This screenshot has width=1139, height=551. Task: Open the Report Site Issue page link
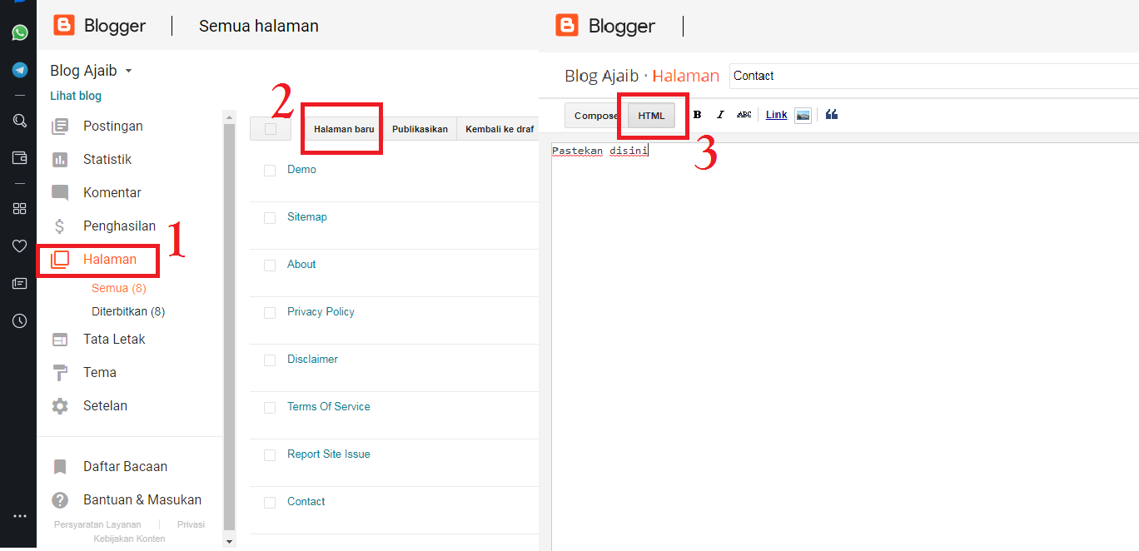328,454
